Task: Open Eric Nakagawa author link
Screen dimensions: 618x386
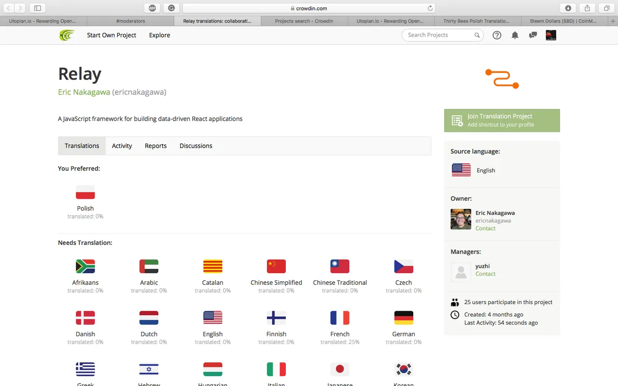Action: point(84,92)
